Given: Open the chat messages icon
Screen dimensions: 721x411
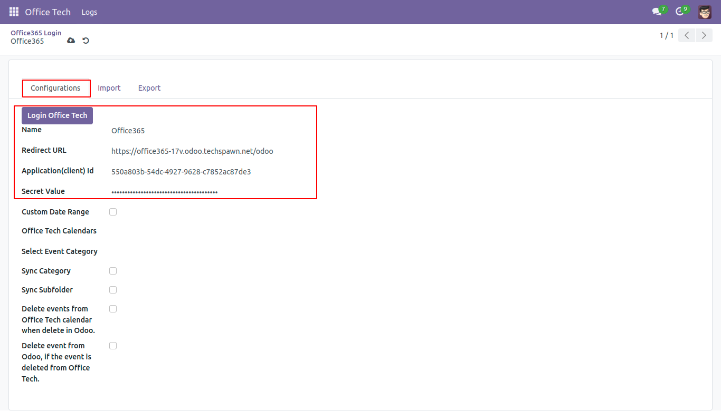Looking at the screenshot, I should pos(657,12).
